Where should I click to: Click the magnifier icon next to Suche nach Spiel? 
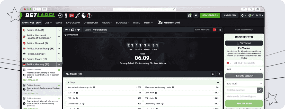(220, 30)
